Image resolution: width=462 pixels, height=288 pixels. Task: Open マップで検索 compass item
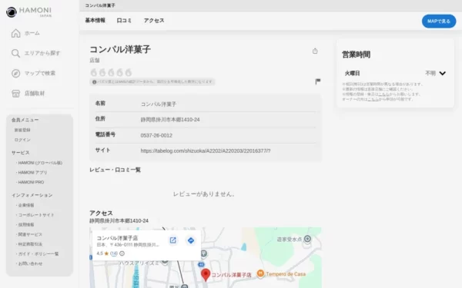coord(33,73)
